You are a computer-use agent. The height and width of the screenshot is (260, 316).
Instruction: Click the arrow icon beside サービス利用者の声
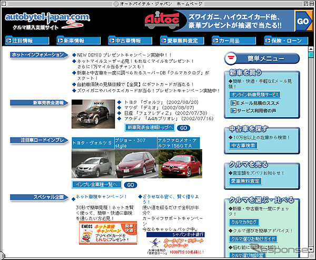[x=233, y=111]
